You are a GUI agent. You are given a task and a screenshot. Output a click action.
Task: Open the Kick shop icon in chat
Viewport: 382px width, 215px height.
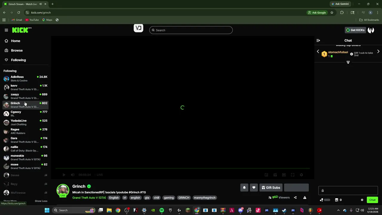click(x=337, y=200)
